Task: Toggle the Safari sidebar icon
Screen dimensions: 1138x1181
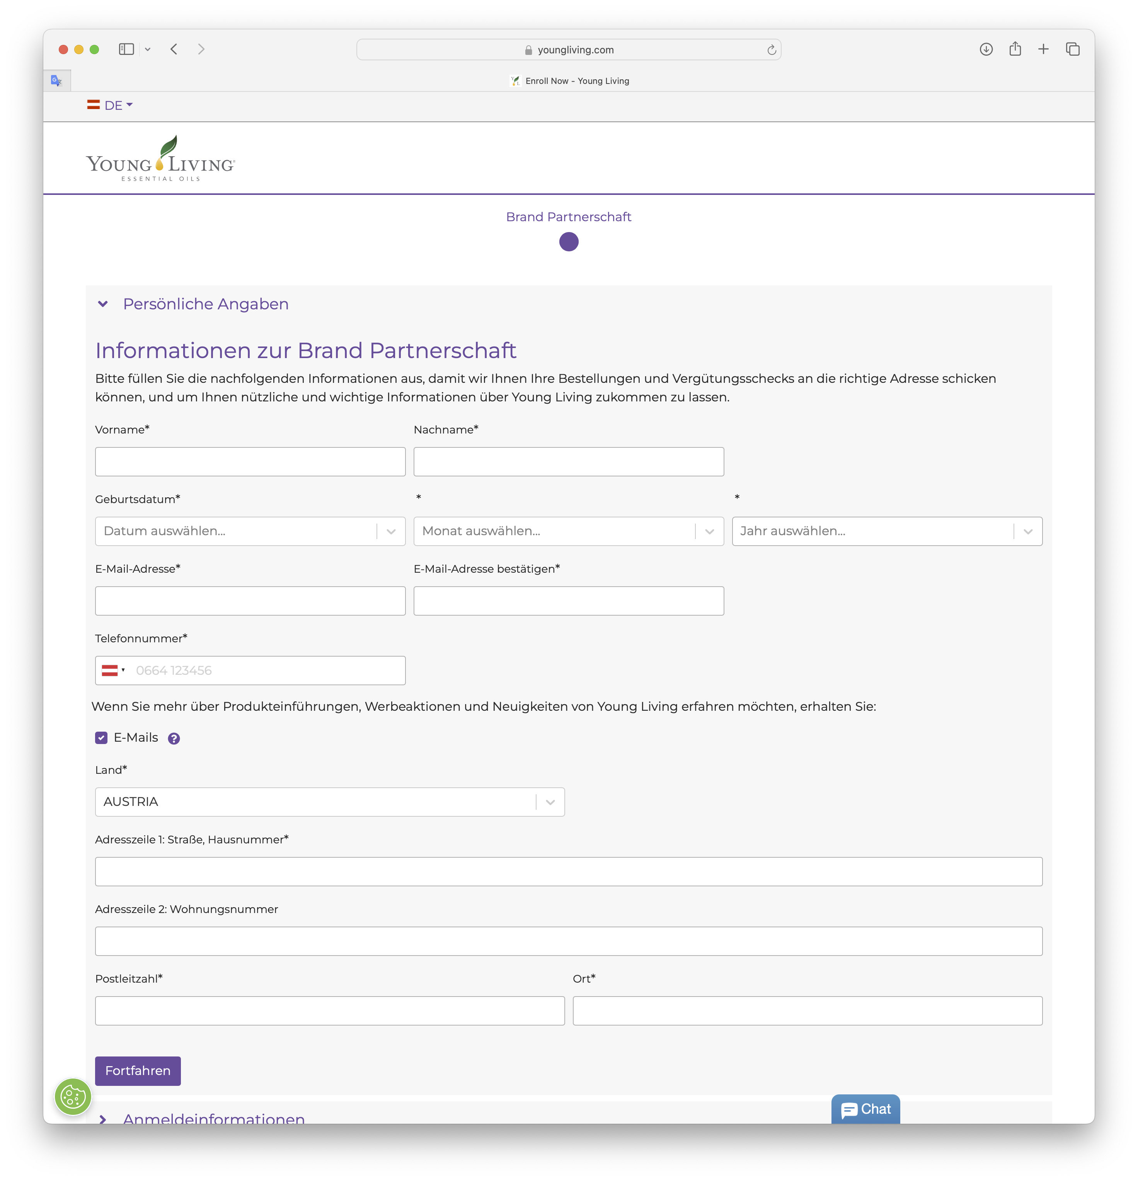Action: (x=126, y=49)
